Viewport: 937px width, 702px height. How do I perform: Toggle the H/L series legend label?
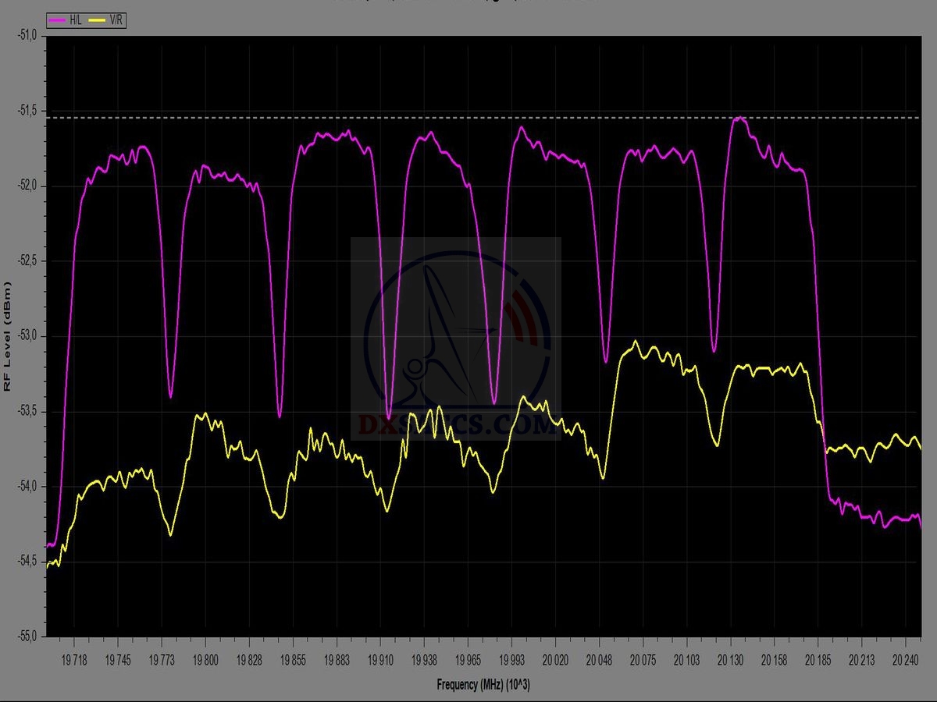[x=76, y=21]
